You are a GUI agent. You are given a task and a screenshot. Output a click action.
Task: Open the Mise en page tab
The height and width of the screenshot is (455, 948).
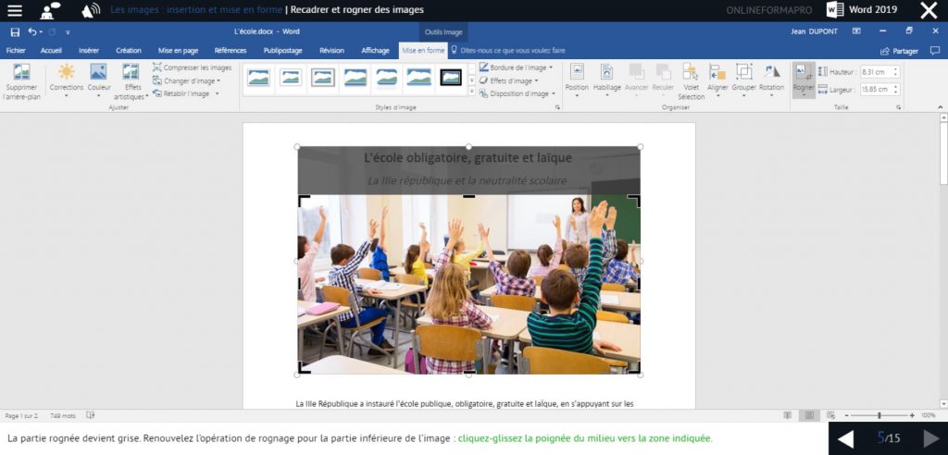coord(178,51)
